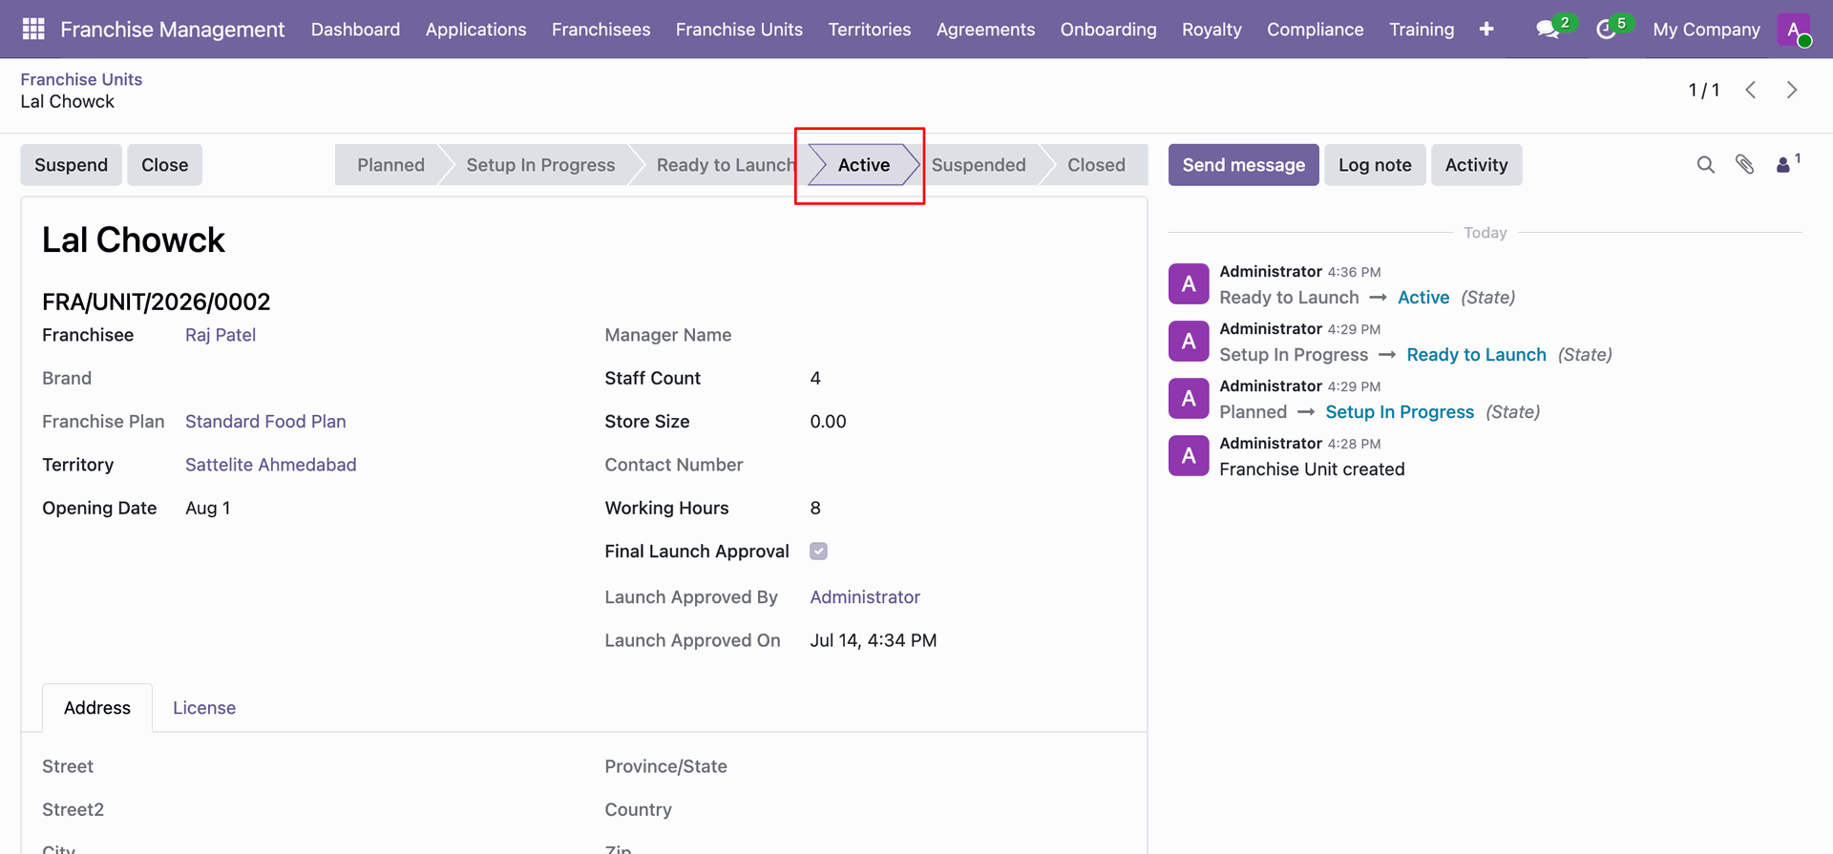Open the Royalty menu
This screenshot has height=854, width=1833.
(1211, 30)
